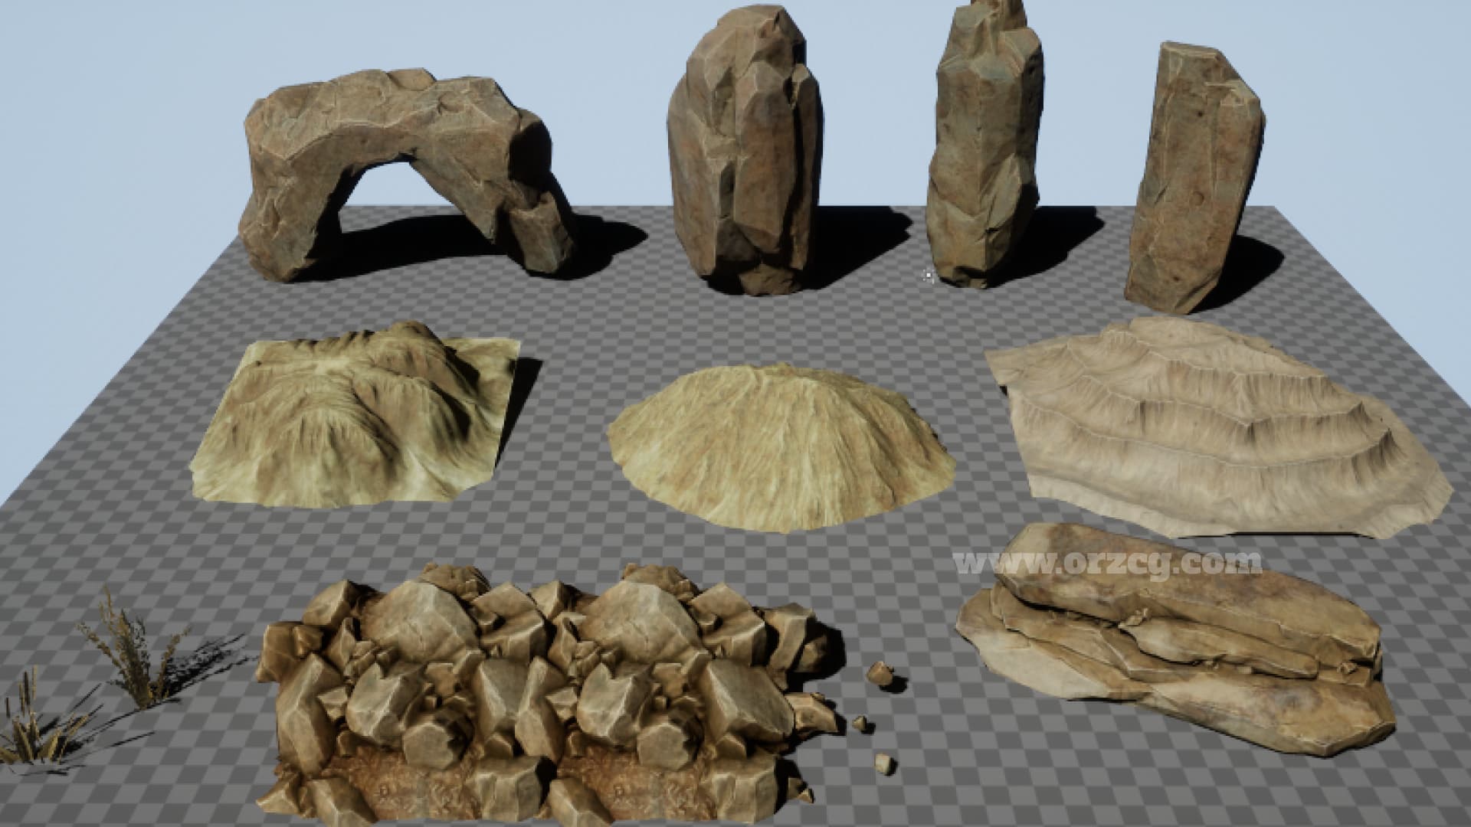Click the largest loose pebble beside the rubble
Viewport: 1471px width, 827px height.
coord(880,674)
